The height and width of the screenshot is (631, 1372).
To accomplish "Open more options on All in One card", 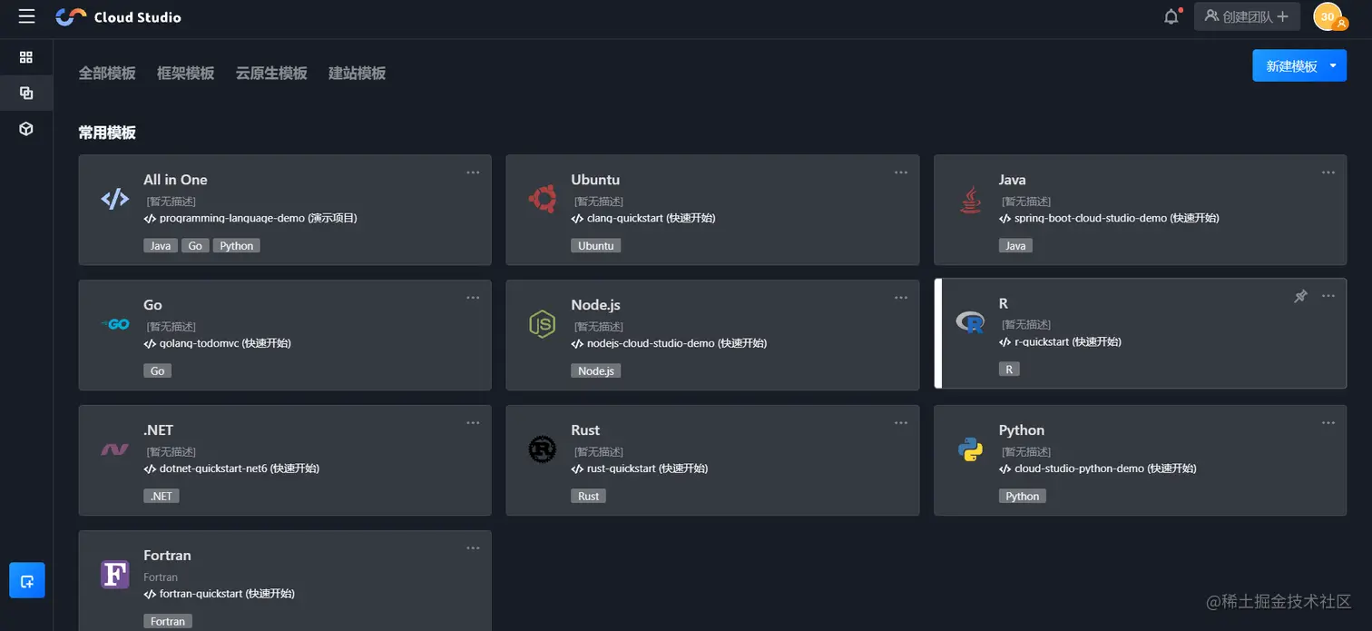I will tap(473, 173).
